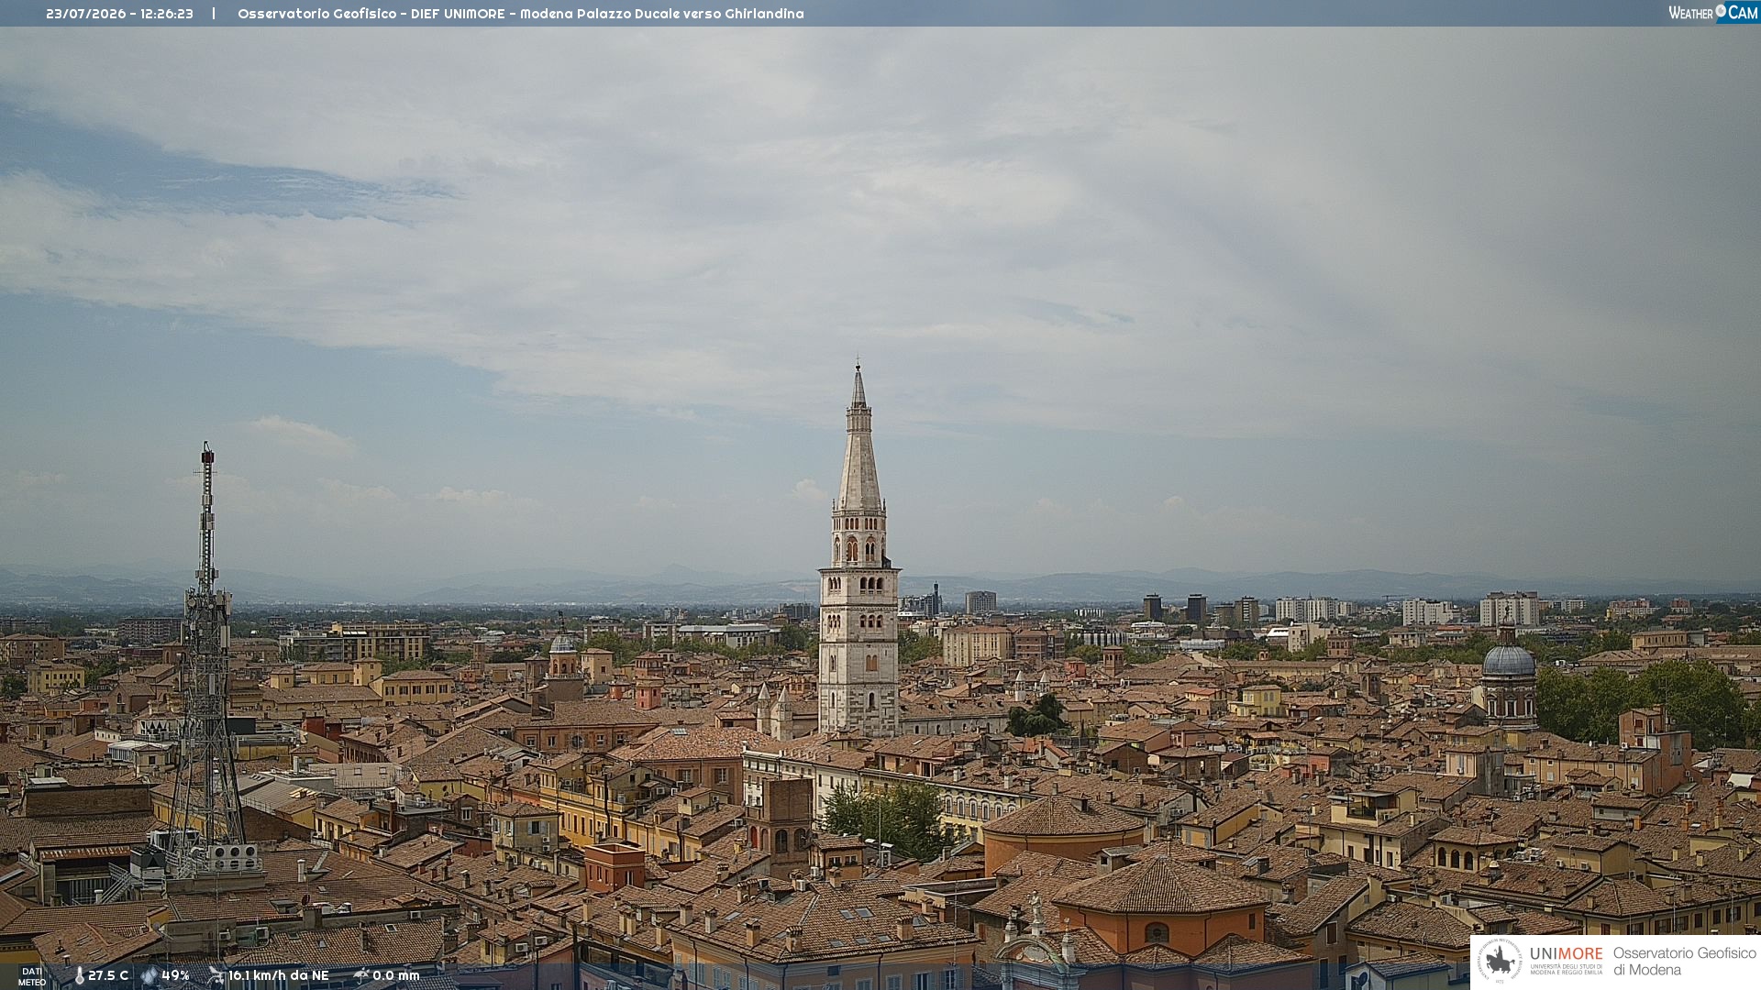This screenshot has height=990, width=1761.
Task: Click the UNIMORE university seal emblem
Action: point(1500,961)
